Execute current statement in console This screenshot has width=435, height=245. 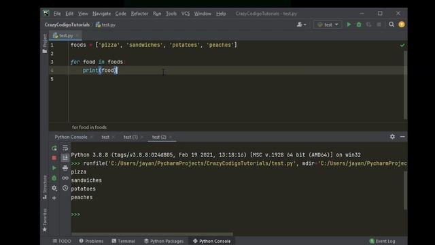(54, 168)
